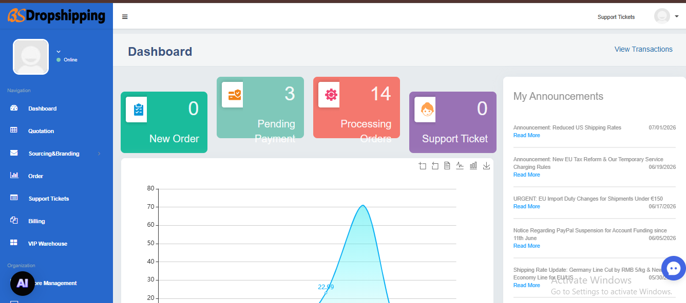
Task: Save chart as image download icon
Action: (x=486, y=166)
